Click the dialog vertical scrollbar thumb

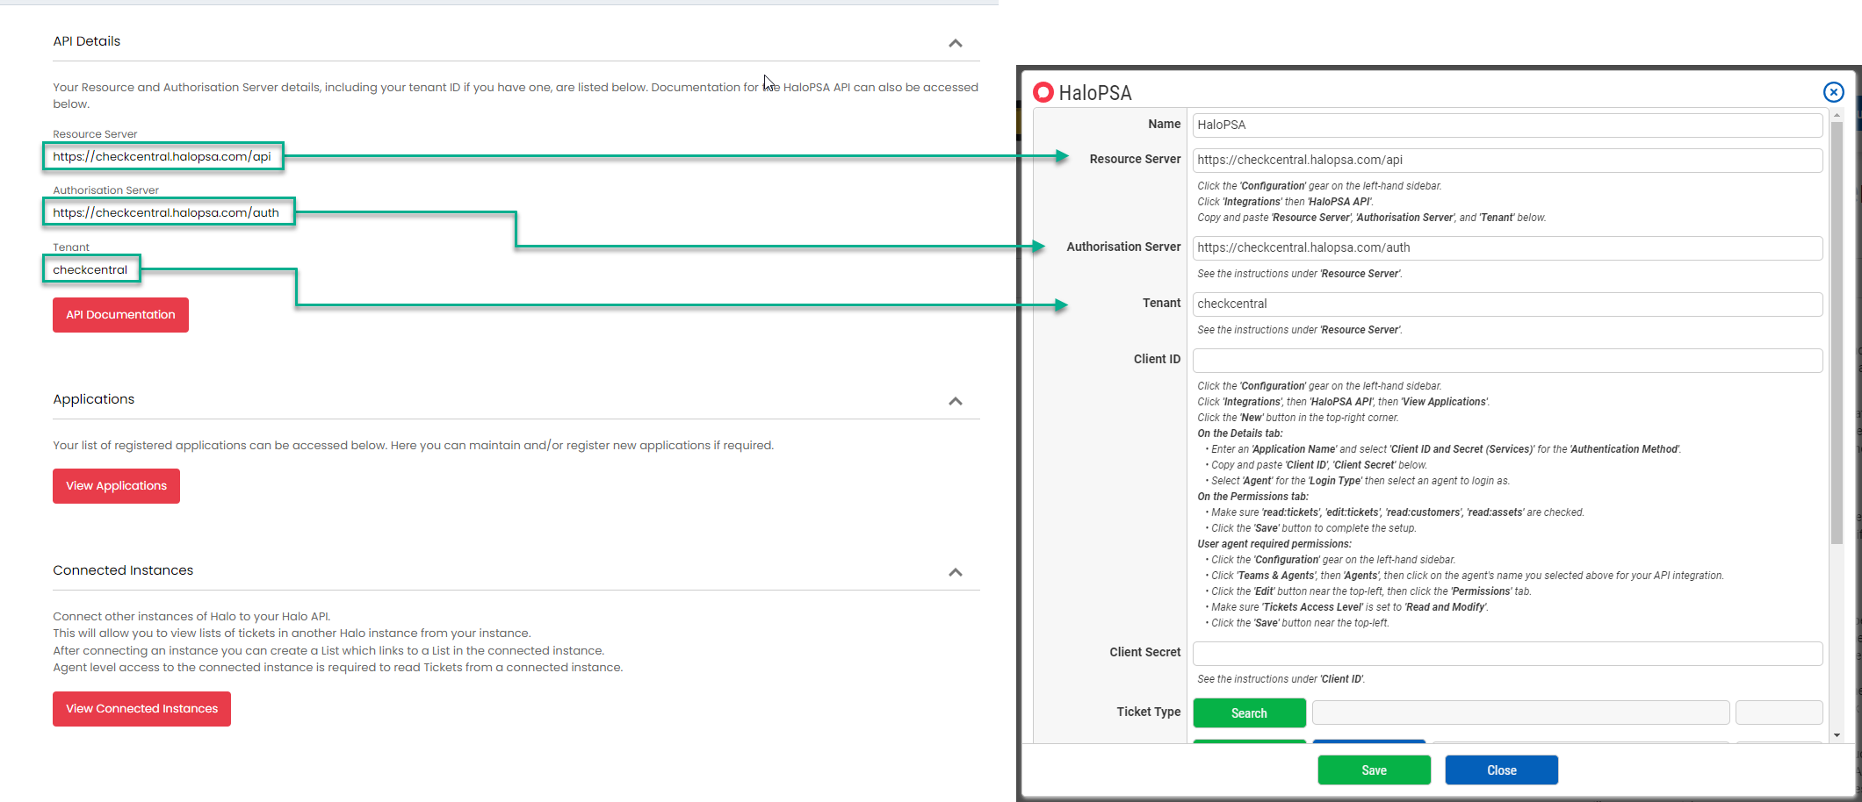[x=1837, y=333]
